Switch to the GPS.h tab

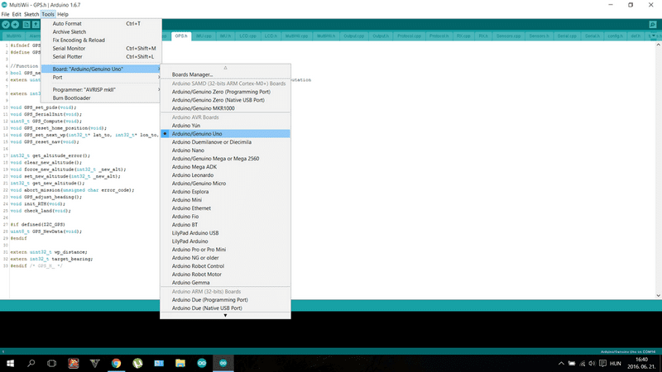pyautogui.click(x=181, y=36)
